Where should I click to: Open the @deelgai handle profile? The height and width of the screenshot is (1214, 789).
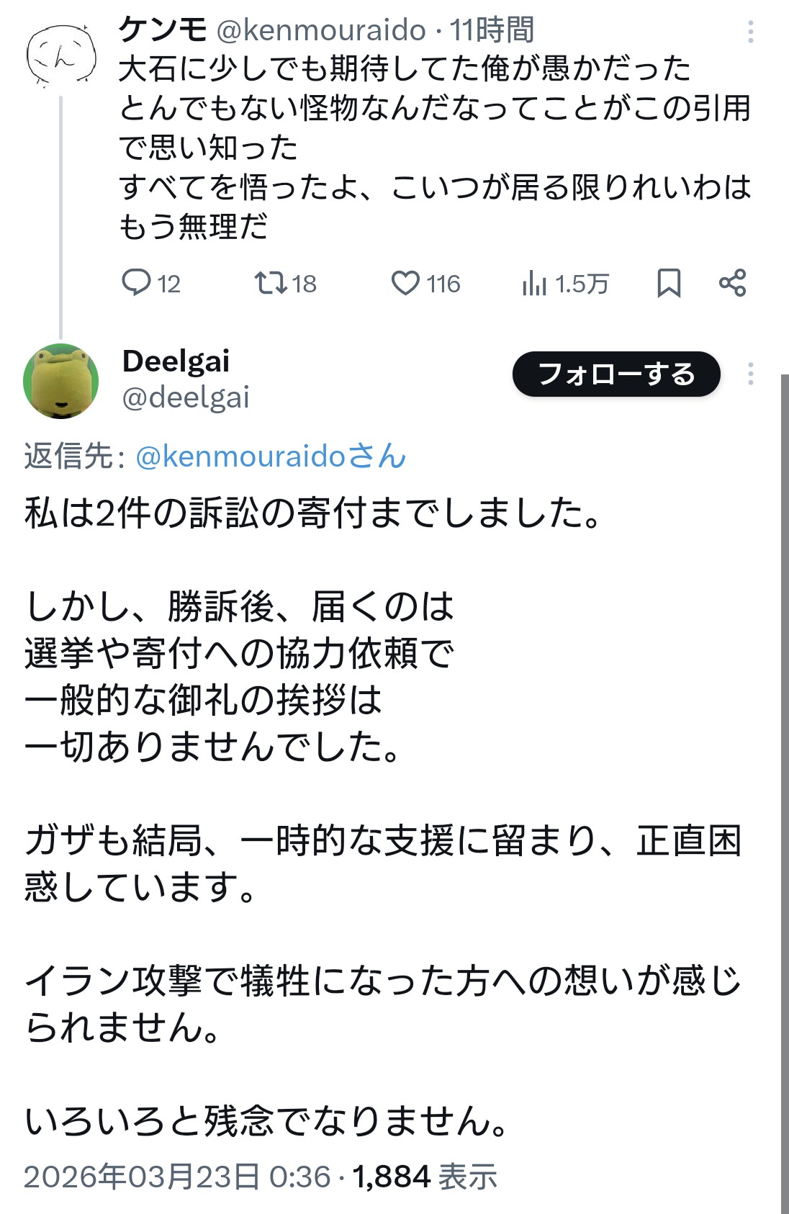tap(186, 397)
